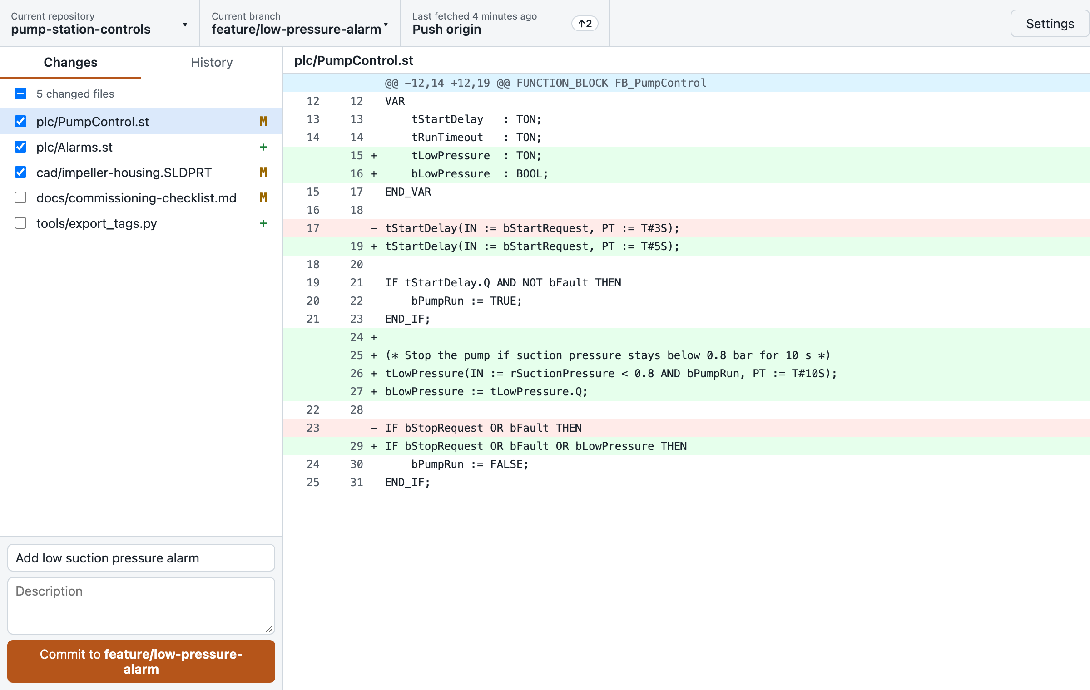This screenshot has height=690, width=1090.
Task: Click the push count badge with up arrow
Action: click(585, 24)
